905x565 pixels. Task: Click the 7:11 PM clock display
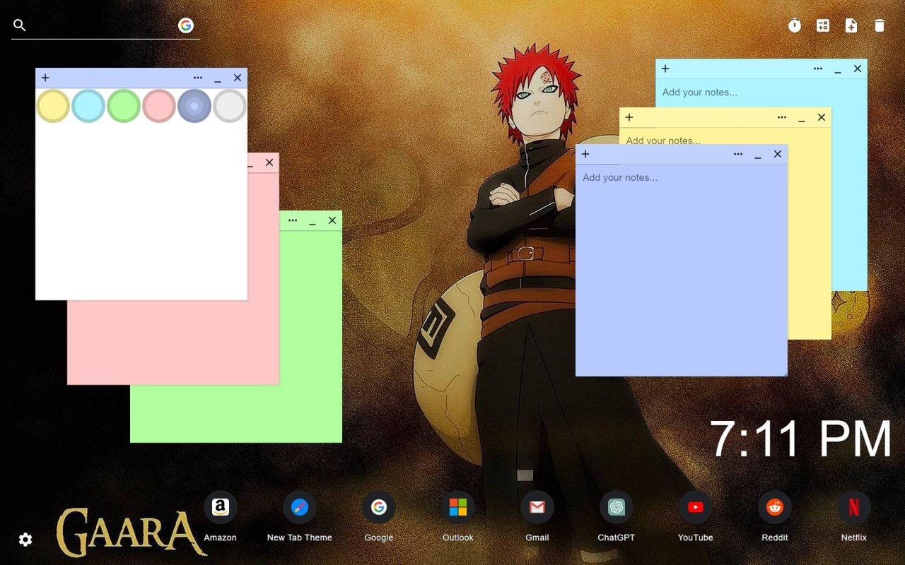pos(800,439)
